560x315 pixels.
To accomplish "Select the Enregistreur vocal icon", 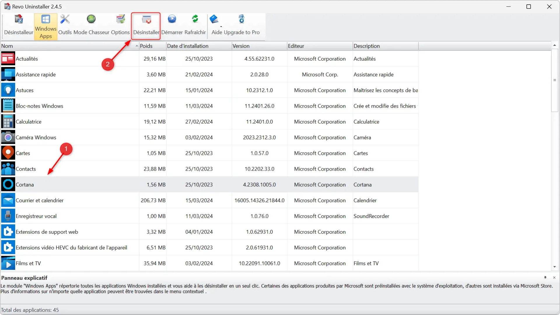I will tap(8, 216).
